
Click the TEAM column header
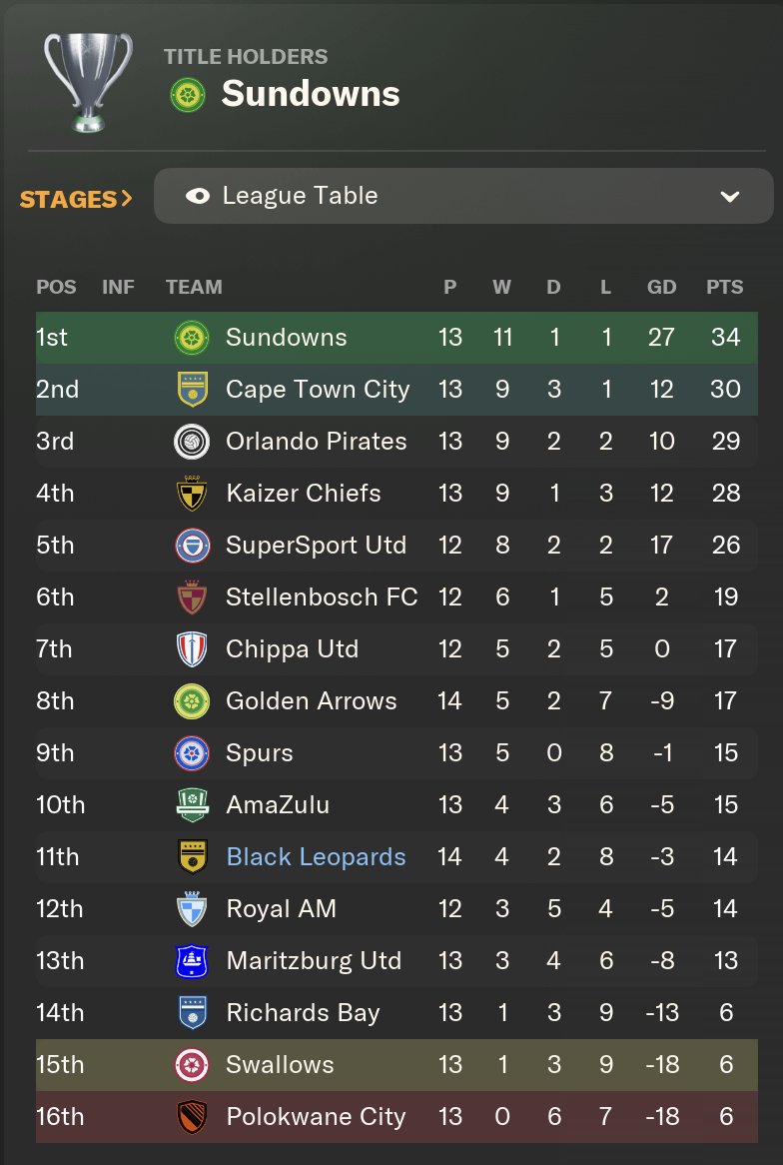coord(194,287)
